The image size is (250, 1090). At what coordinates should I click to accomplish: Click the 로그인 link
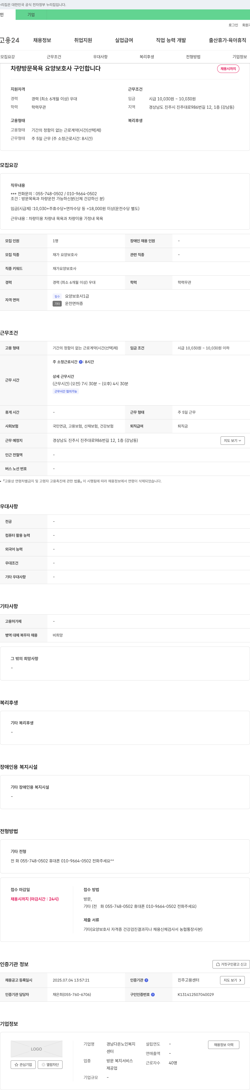tap(233, 25)
